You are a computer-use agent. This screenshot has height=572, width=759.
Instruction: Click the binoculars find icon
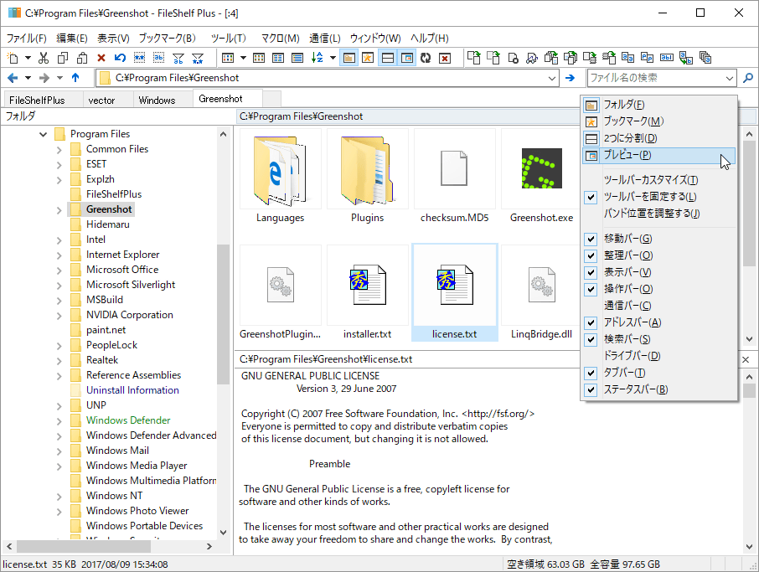click(x=531, y=58)
